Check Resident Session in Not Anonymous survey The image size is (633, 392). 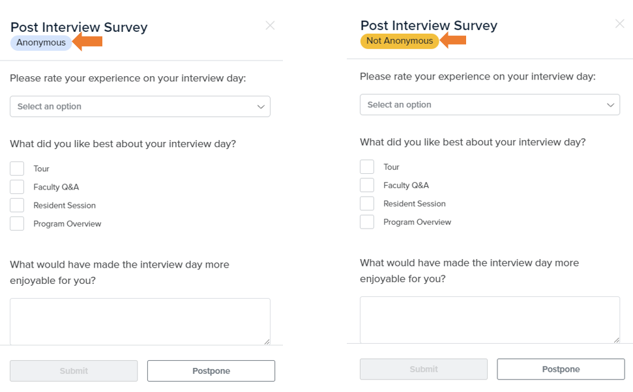click(x=367, y=203)
